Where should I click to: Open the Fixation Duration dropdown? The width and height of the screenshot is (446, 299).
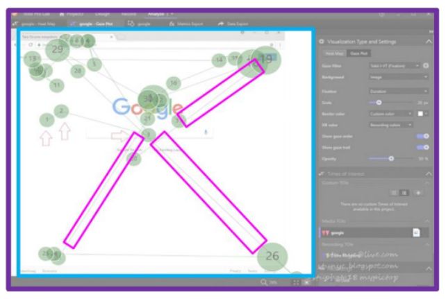[x=399, y=91]
